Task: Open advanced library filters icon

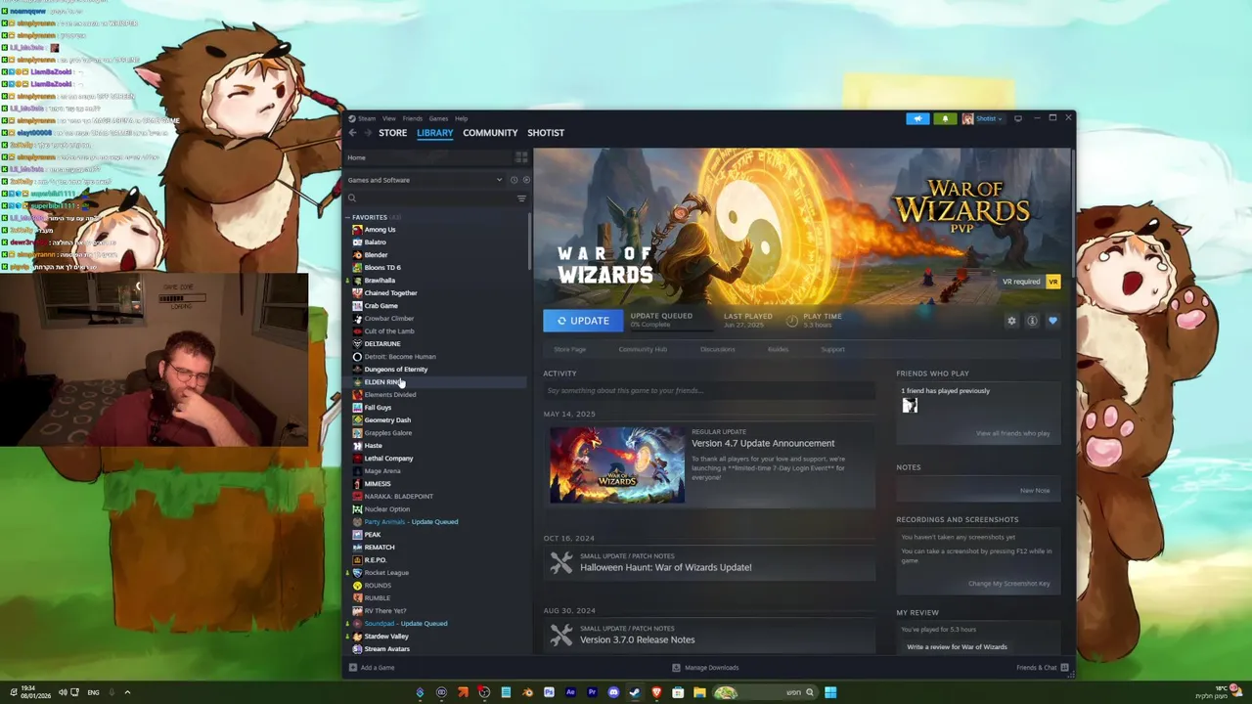Action: tap(521, 198)
